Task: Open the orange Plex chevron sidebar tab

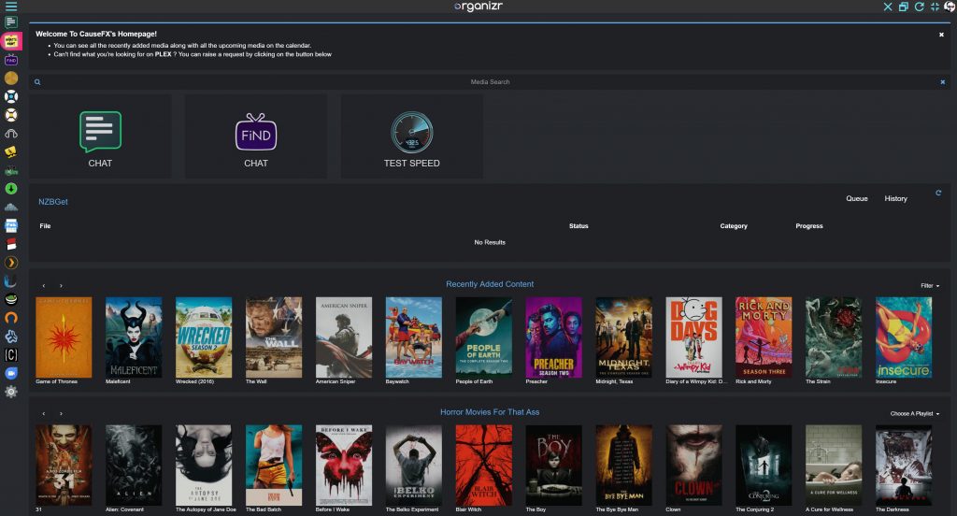Action: coord(11,263)
